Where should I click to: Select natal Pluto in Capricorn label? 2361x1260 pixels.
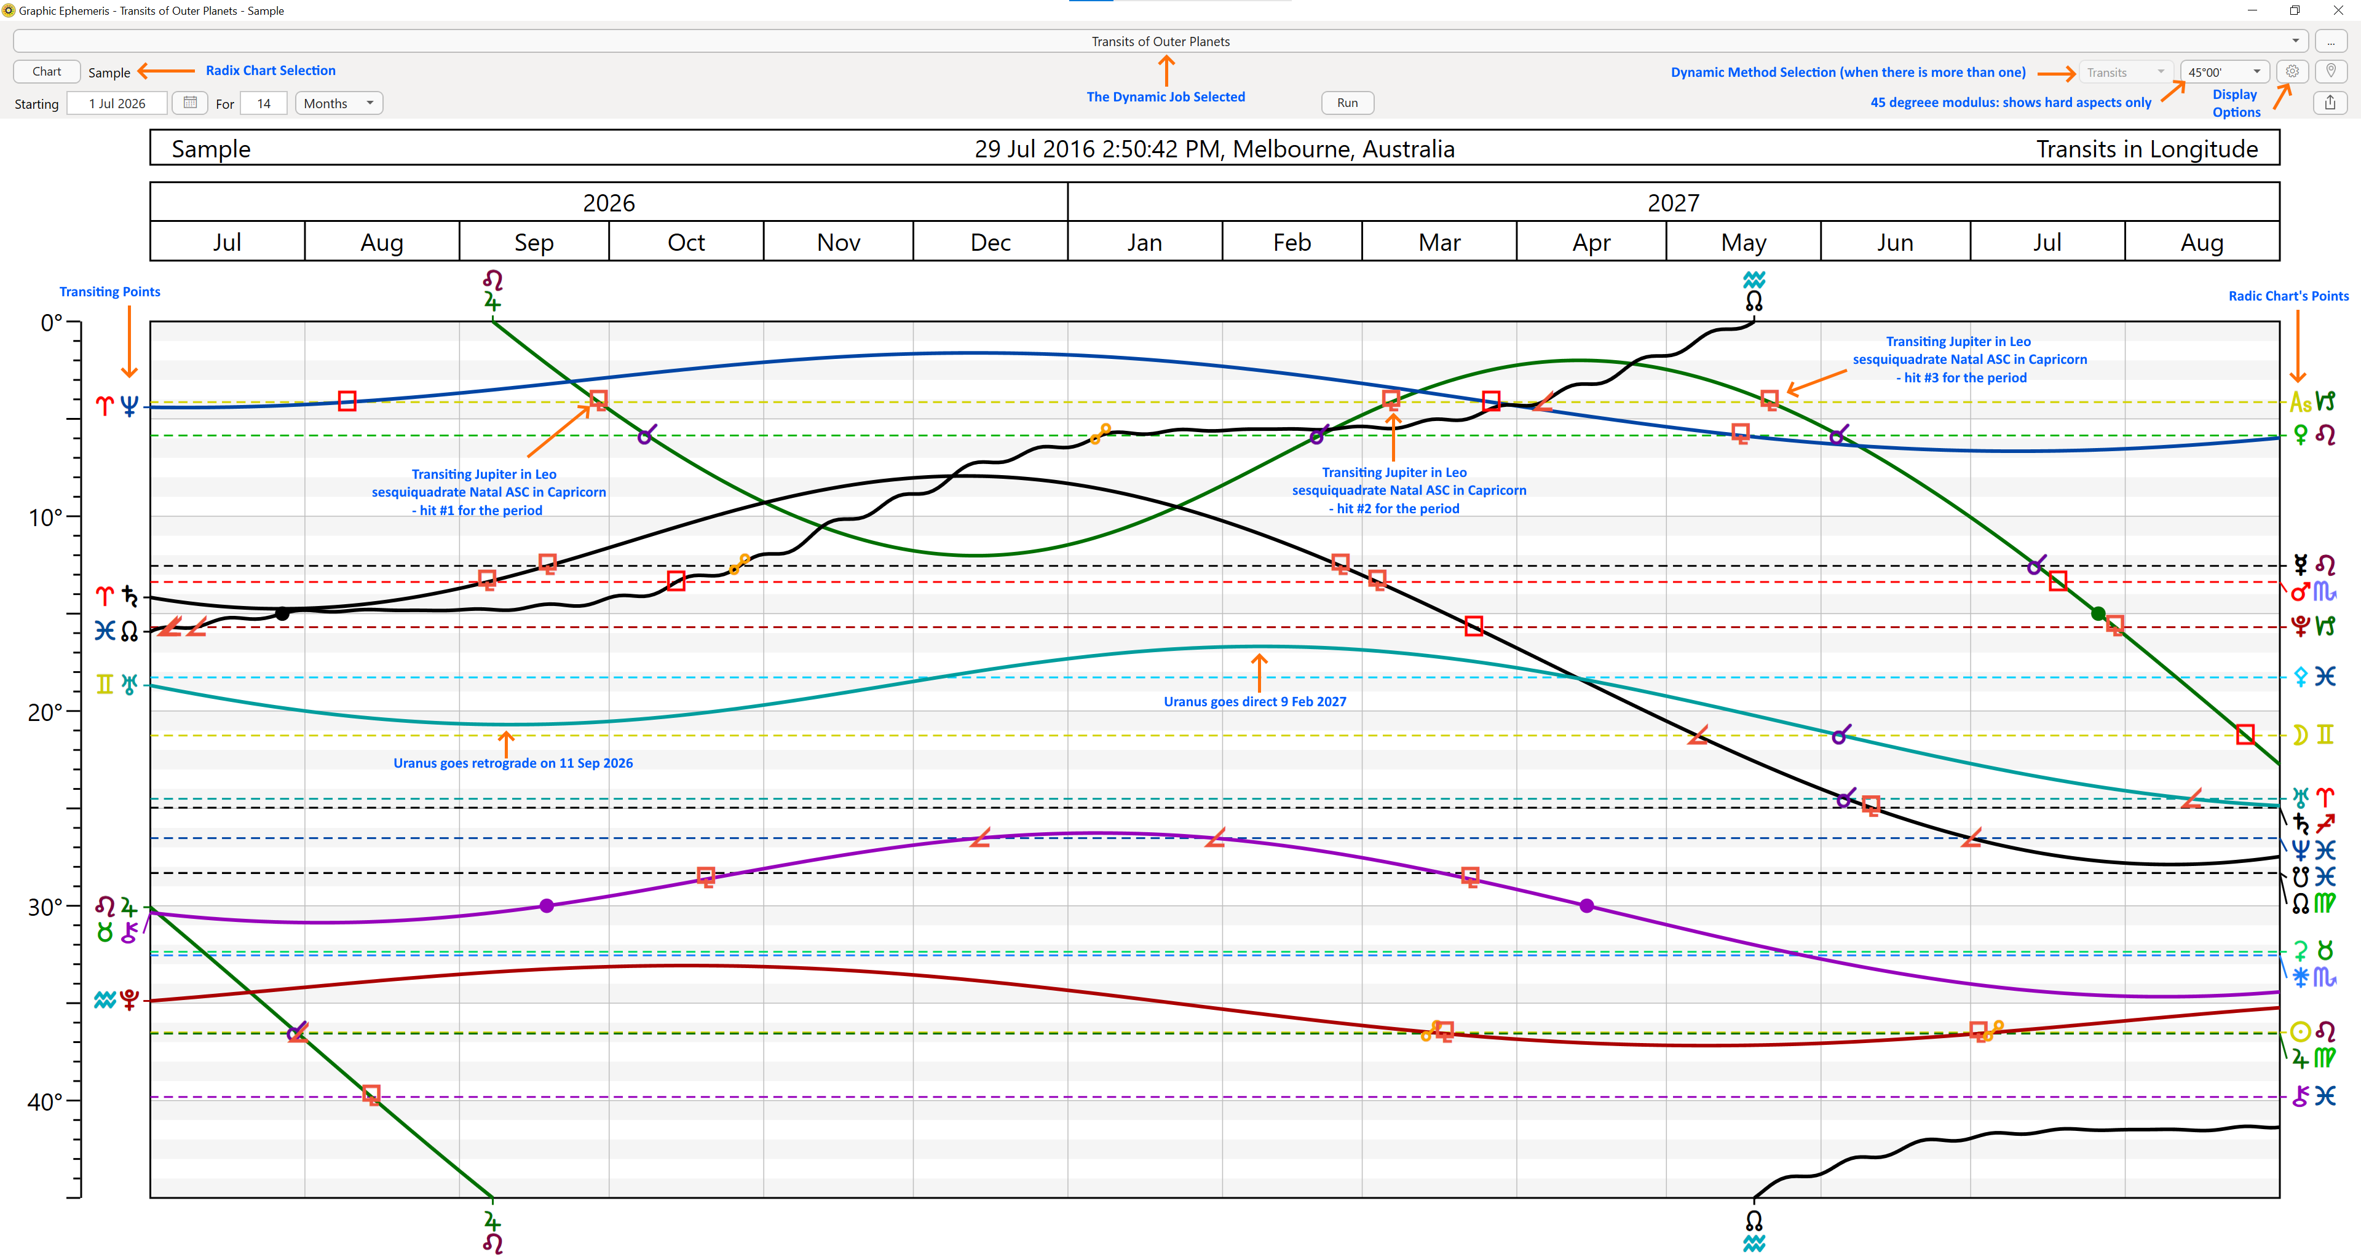(2312, 626)
